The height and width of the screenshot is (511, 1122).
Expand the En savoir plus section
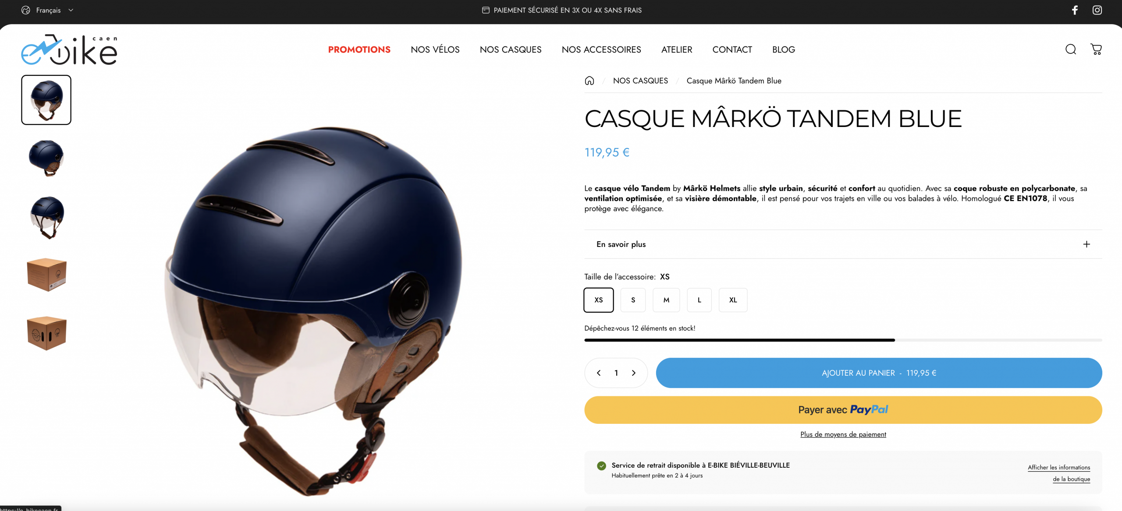[x=843, y=244]
